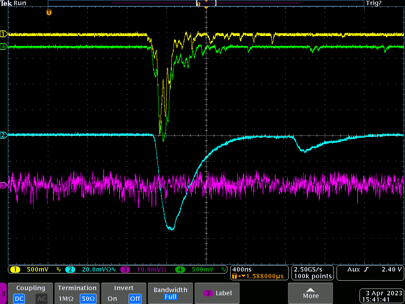
Task: Turn Invert On
Action: (x=112, y=298)
